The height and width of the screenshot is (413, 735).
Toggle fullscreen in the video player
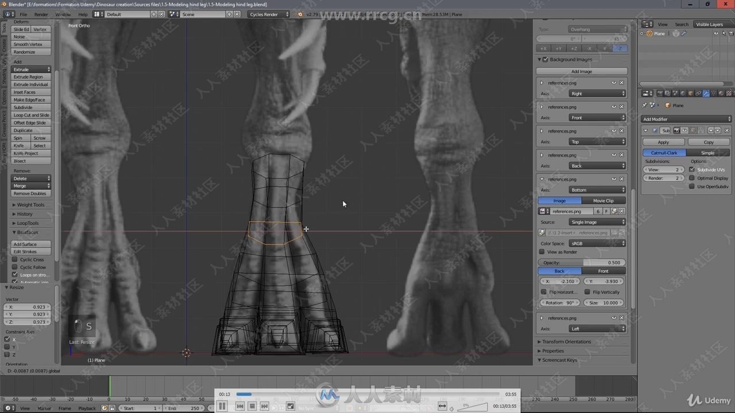[291, 406]
